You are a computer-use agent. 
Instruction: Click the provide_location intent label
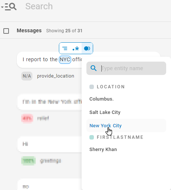point(56,76)
